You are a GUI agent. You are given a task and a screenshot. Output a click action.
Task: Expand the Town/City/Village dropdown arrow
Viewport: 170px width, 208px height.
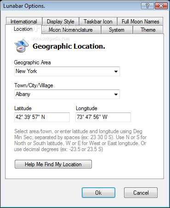(116, 94)
